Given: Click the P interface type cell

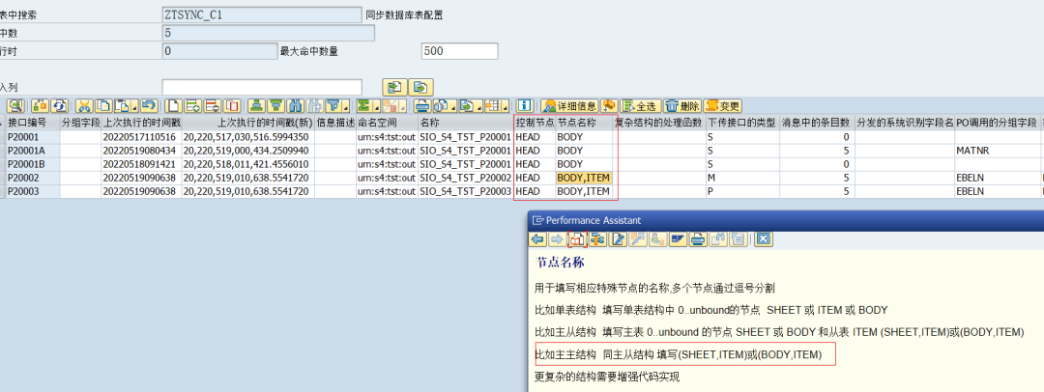Looking at the screenshot, I should 742,192.
